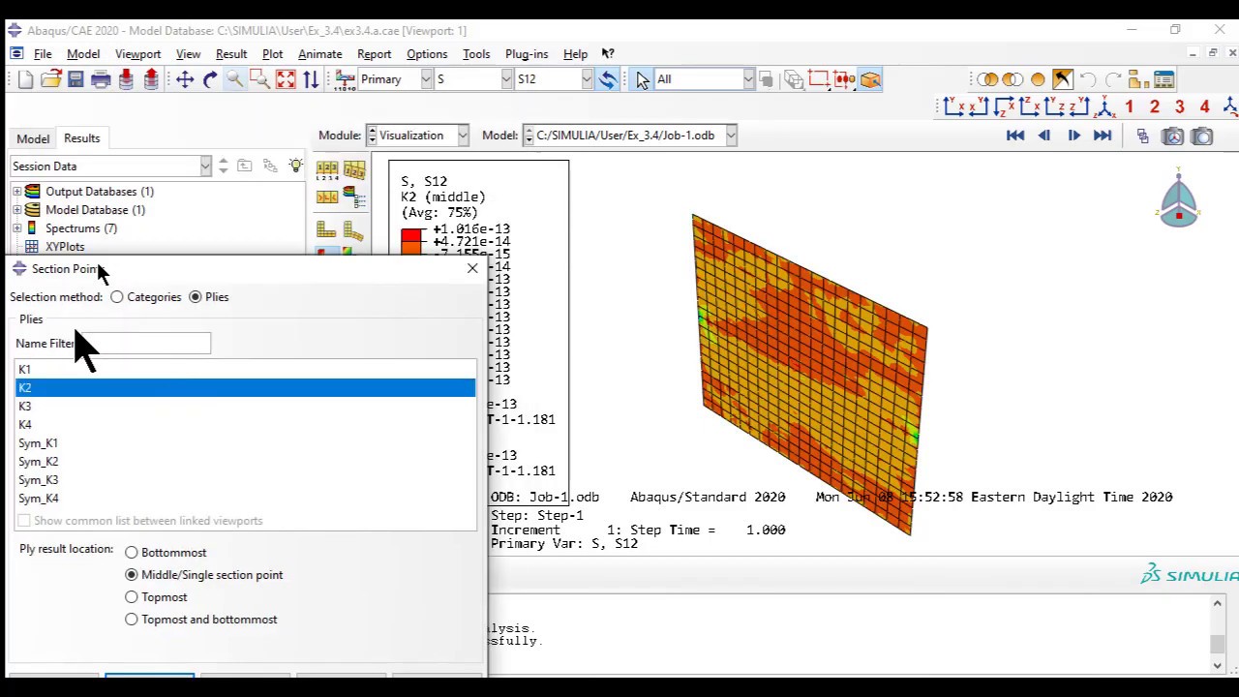Click the red legend color band
This screenshot has width=1239, height=697.
pos(411,235)
